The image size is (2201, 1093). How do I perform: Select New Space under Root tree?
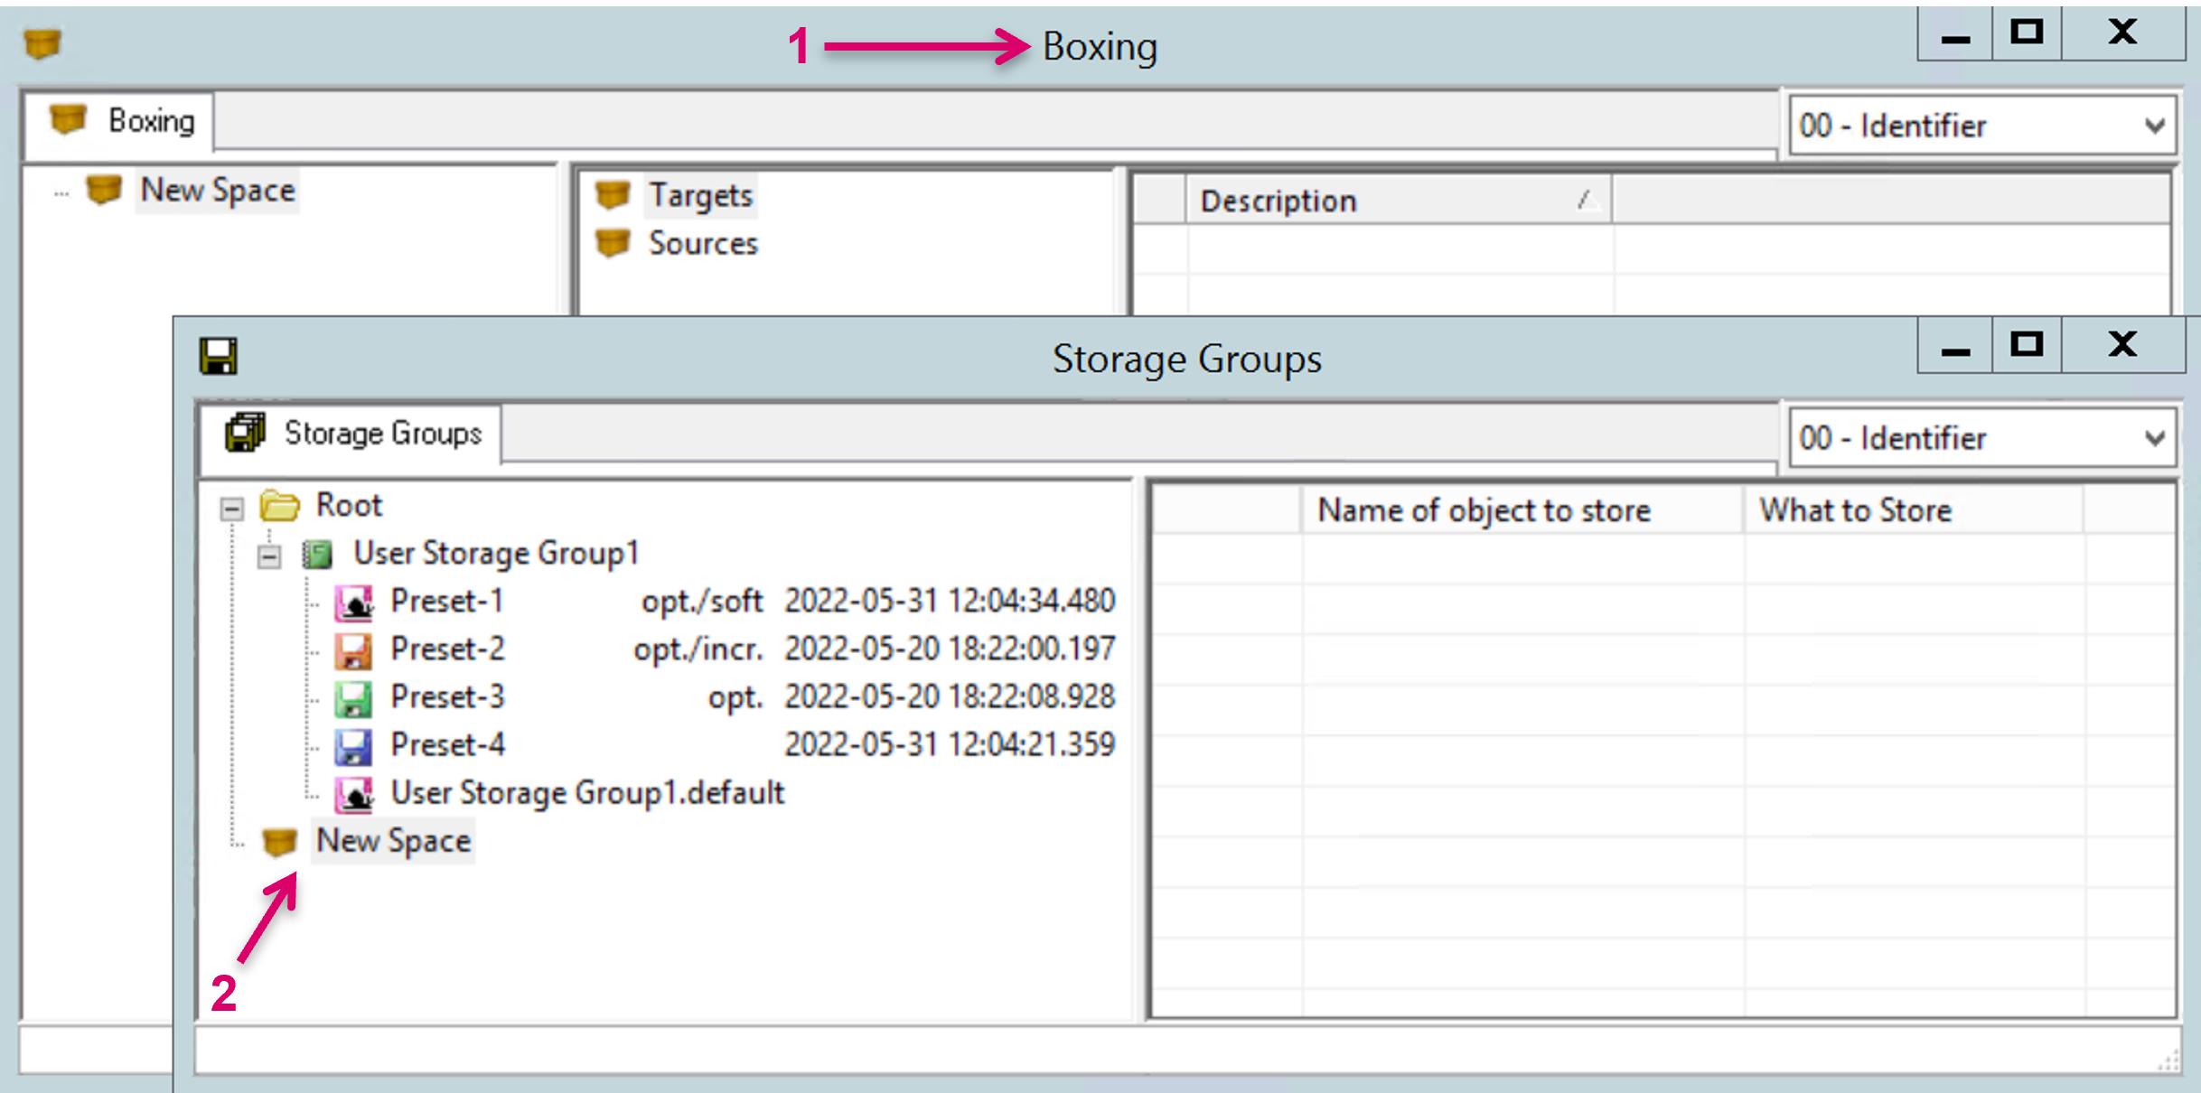point(393,841)
